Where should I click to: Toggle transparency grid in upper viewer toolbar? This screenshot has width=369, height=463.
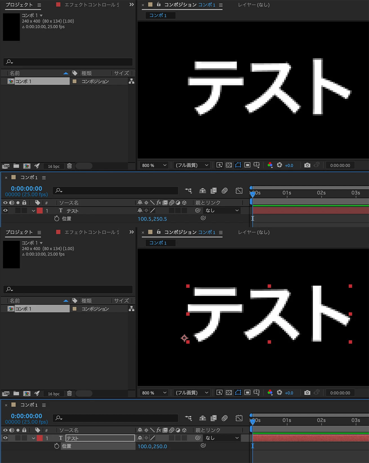click(x=229, y=165)
